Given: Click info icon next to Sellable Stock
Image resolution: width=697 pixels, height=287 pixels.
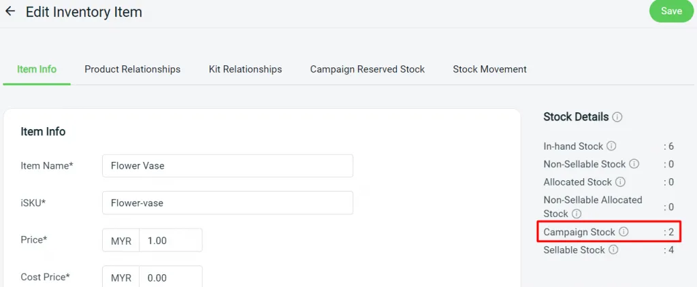Looking at the screenshot, I should (613, 250).
